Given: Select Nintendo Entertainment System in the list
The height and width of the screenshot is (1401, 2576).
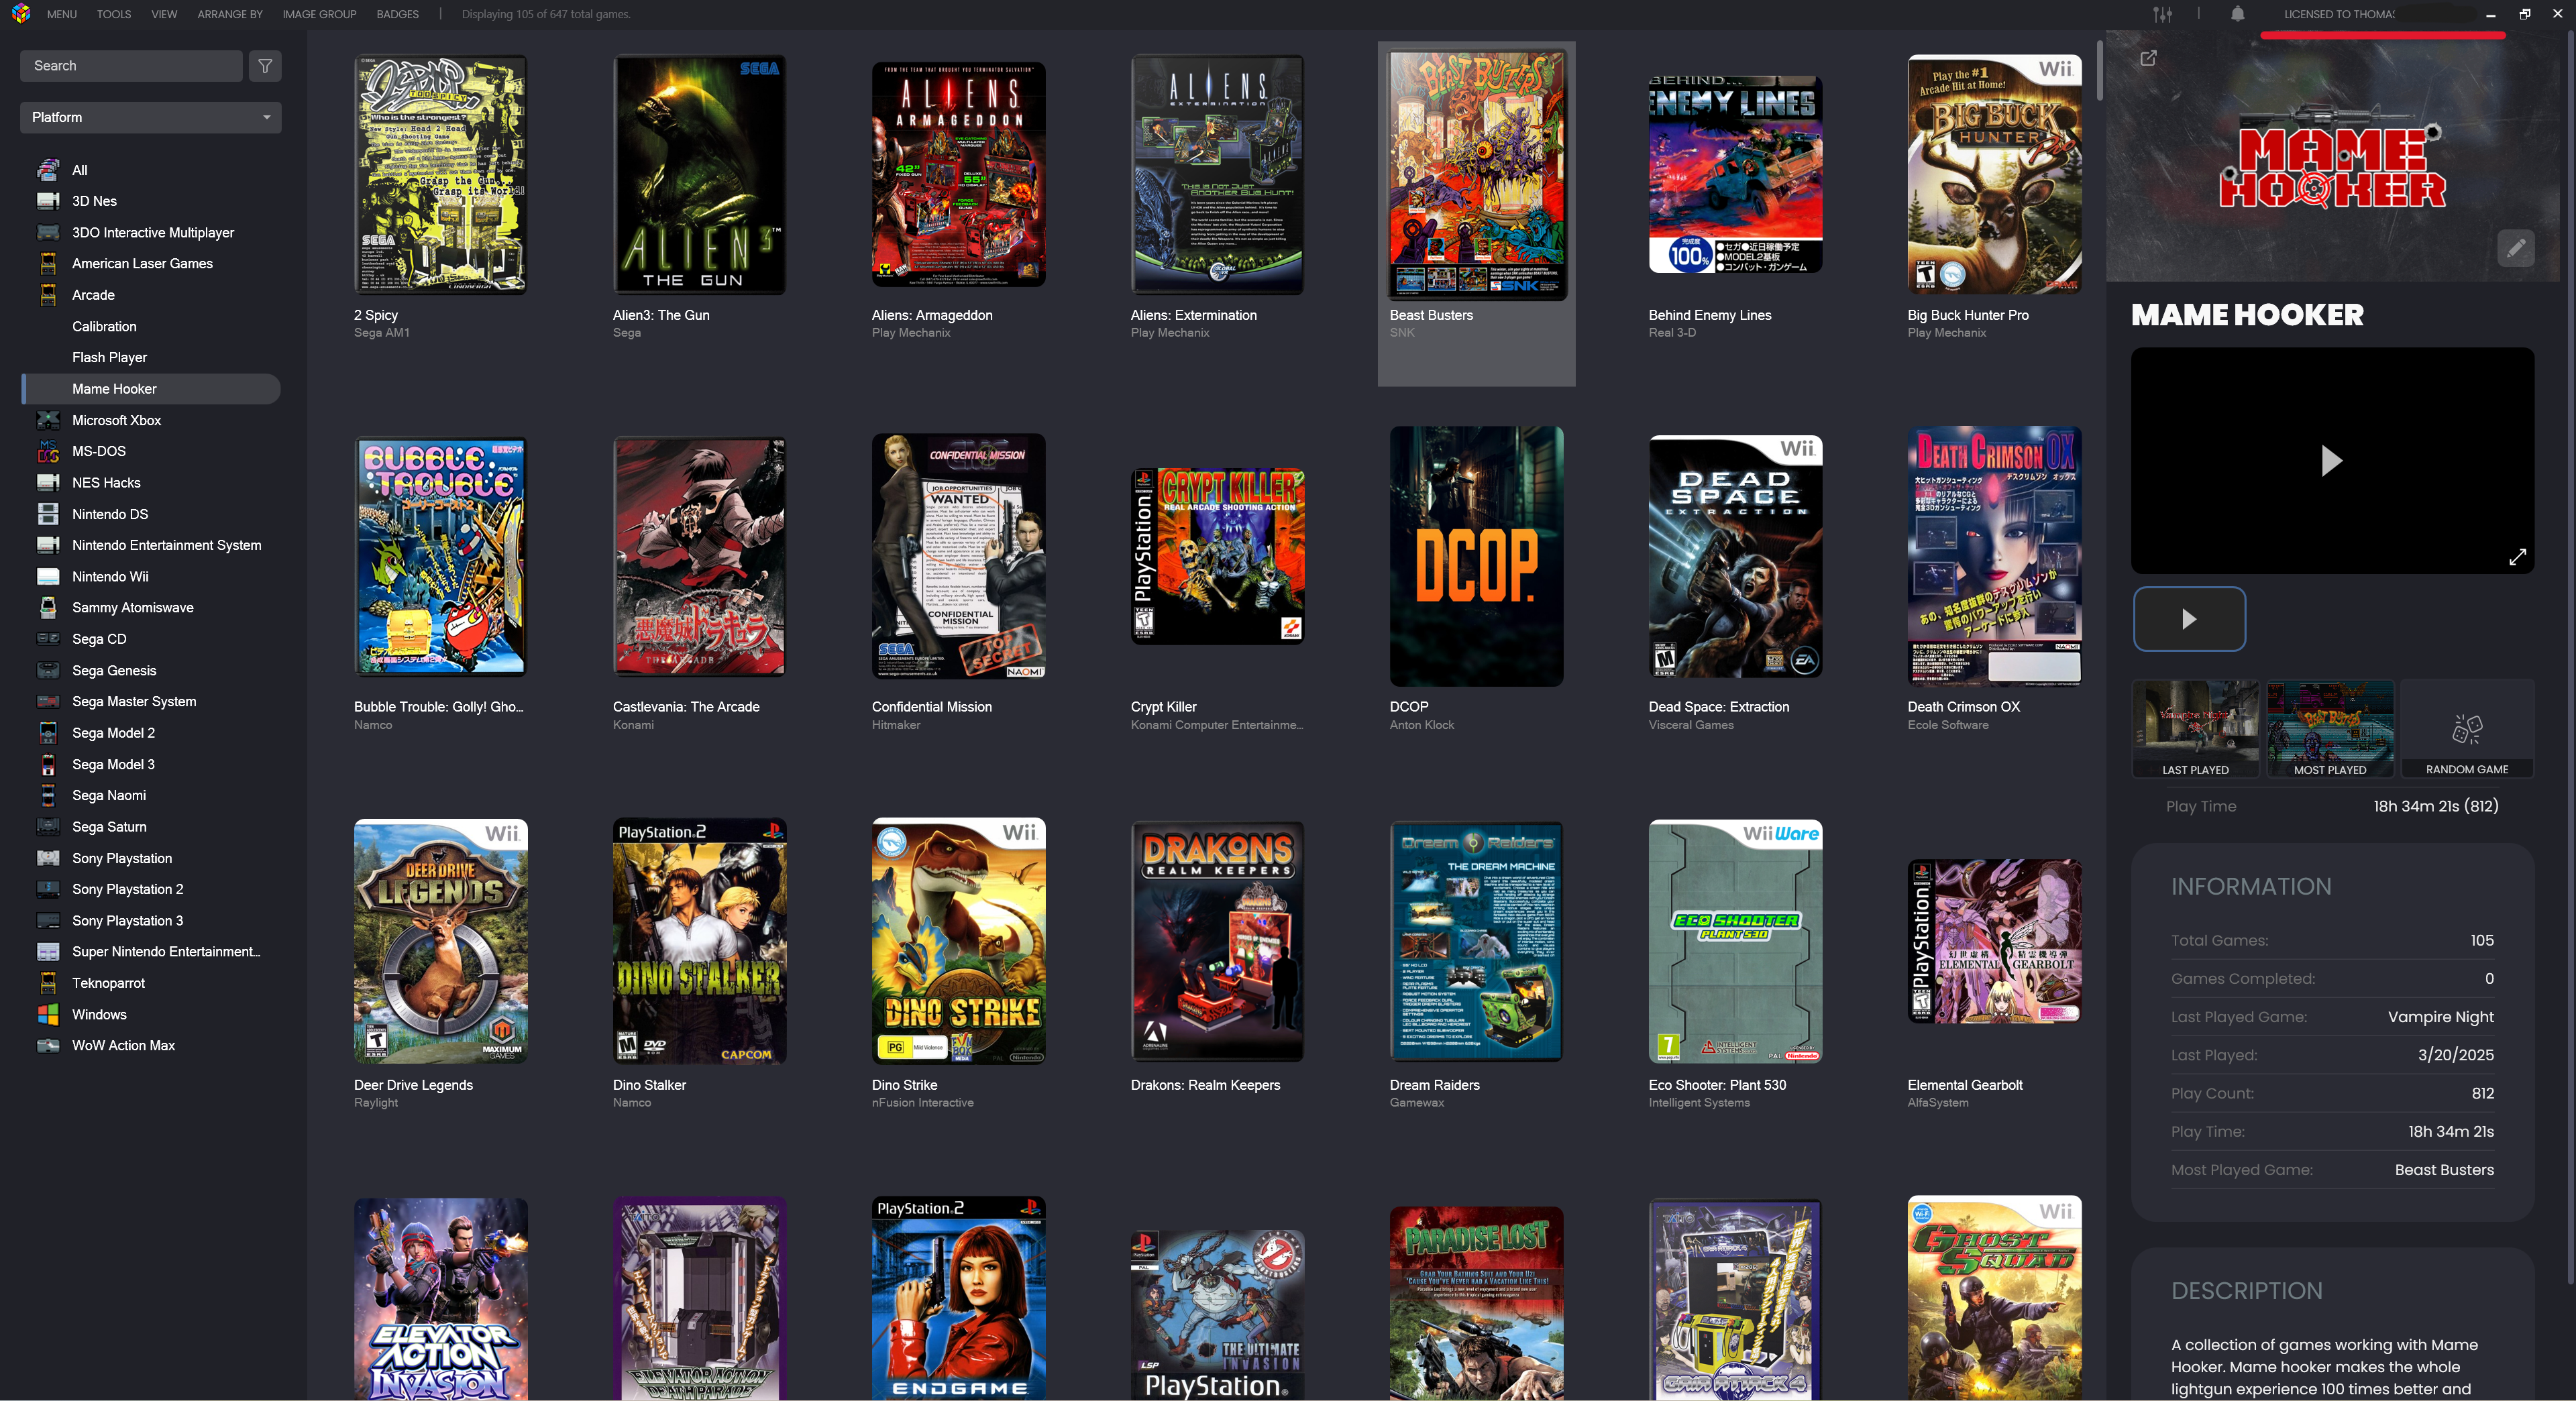Looking at the screenshot, I should pos(167,545).
